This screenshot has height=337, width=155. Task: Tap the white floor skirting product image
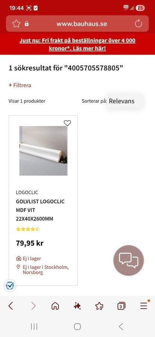tap(43, 151)
